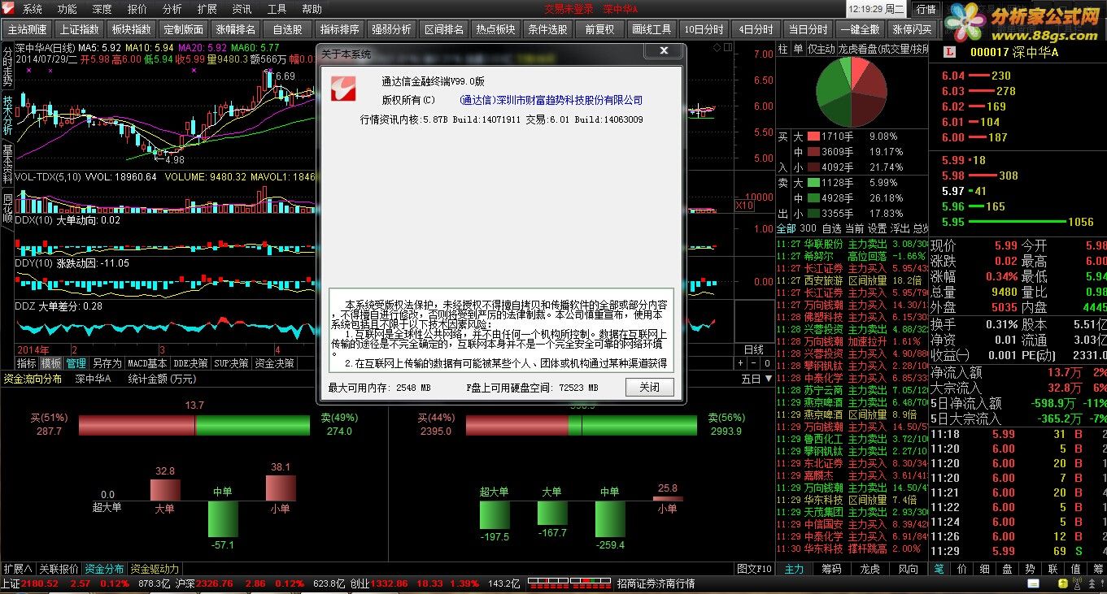Image resolution: width=1107 pixels, height=594 pixels.
Task: Click the 关闭 button in the dialog
Action: click(650, 387)
